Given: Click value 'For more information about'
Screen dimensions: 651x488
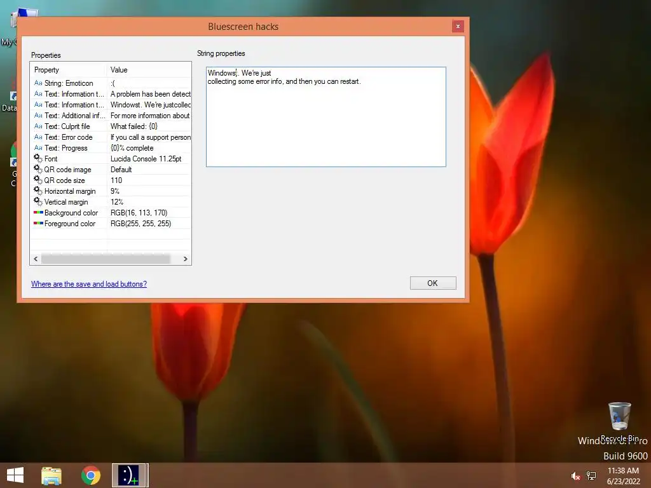Looking at the screenshot, I should pos(150,116).
